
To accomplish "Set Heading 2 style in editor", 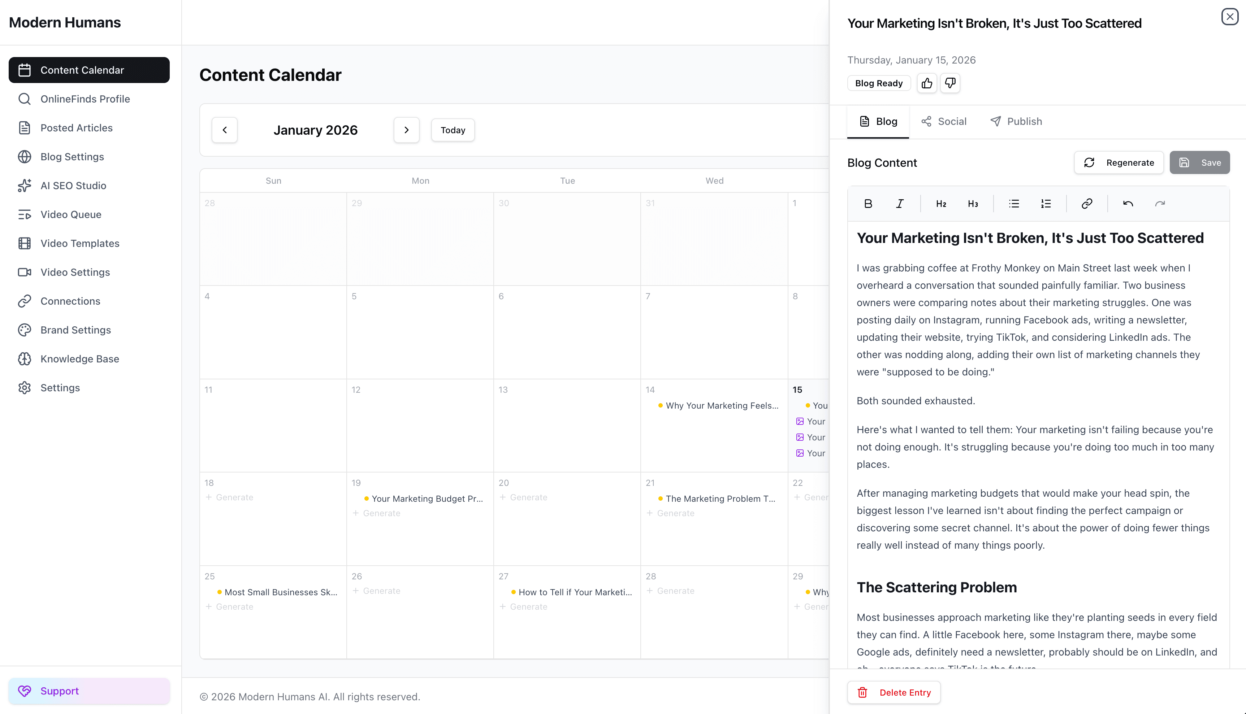I will tap(941, 204).
